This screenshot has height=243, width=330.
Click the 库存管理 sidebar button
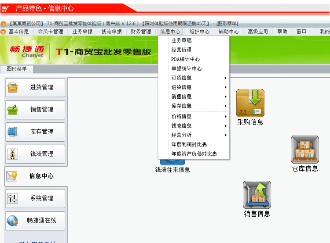35,132
